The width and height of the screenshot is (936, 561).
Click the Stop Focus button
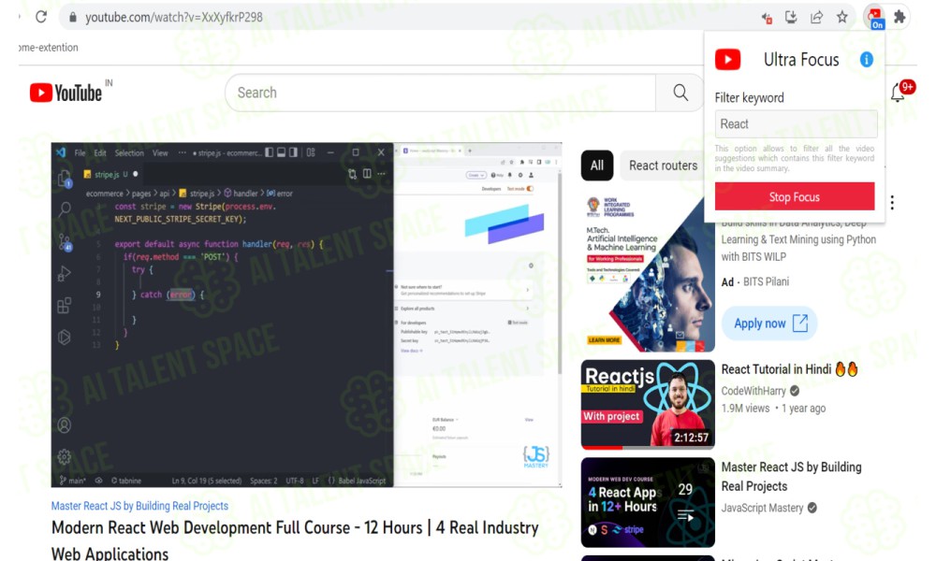[x=795, y=196]
